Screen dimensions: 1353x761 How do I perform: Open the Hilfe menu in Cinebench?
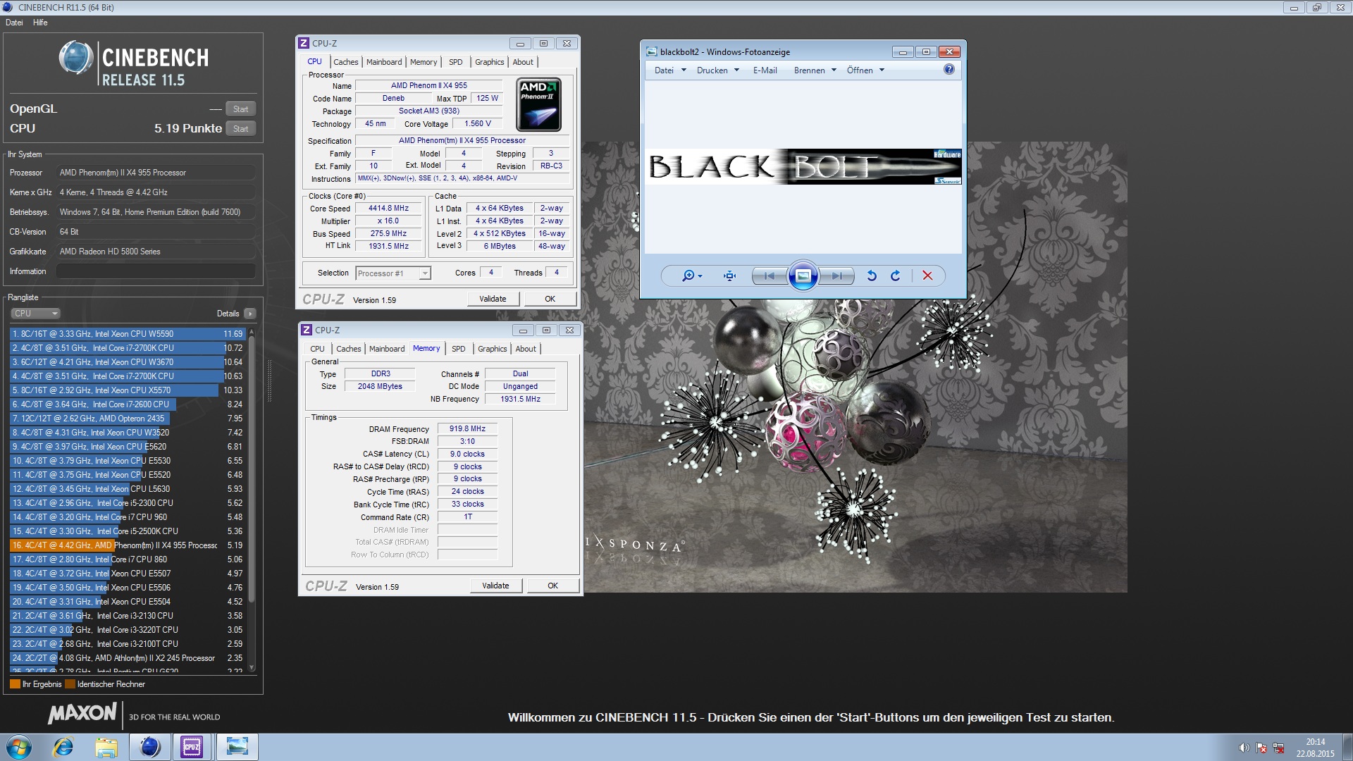tap(40, 23)
